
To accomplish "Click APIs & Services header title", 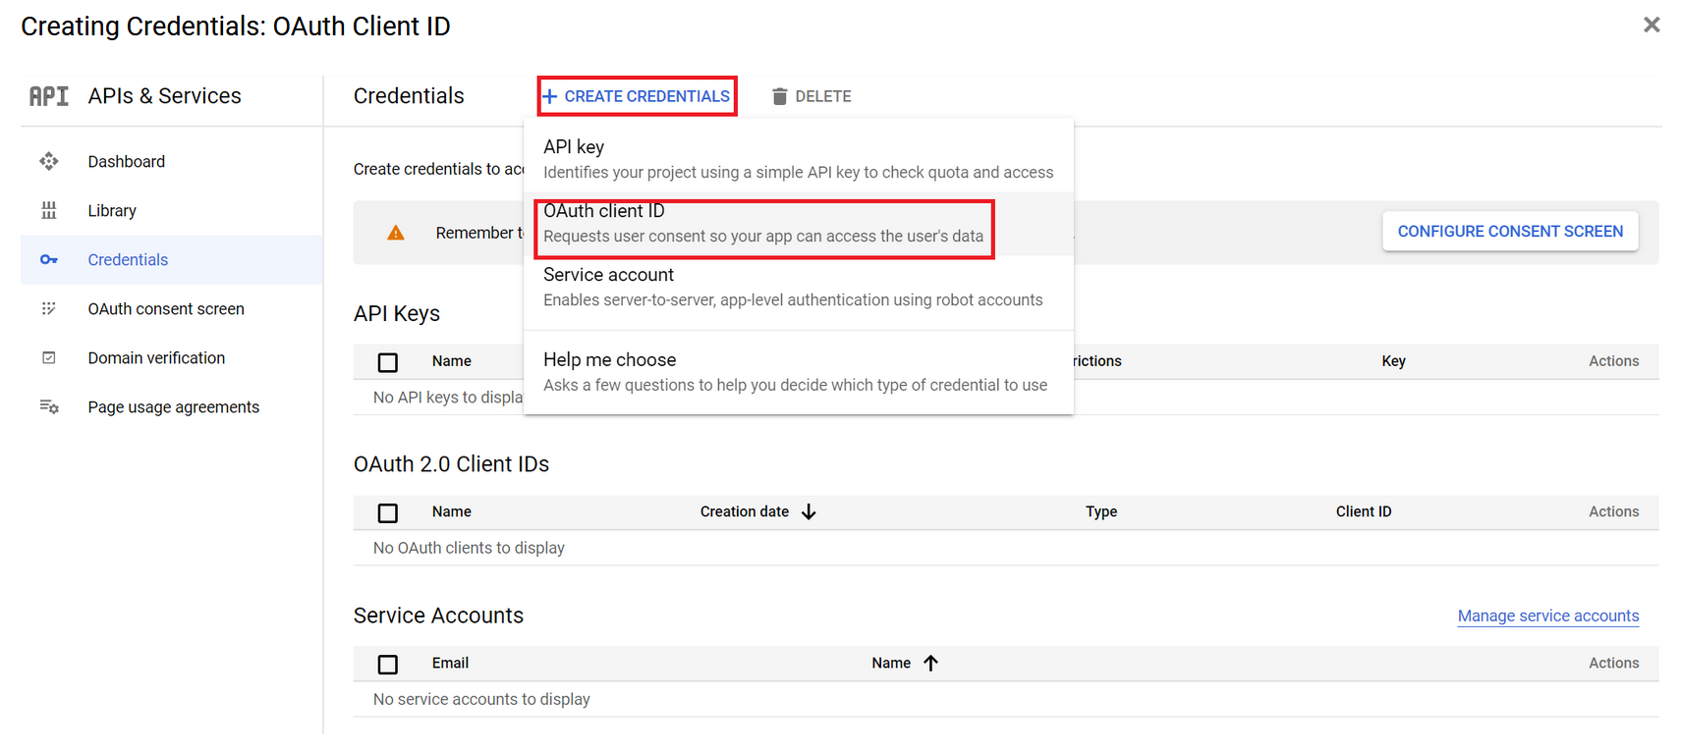I will pos(164,96).
